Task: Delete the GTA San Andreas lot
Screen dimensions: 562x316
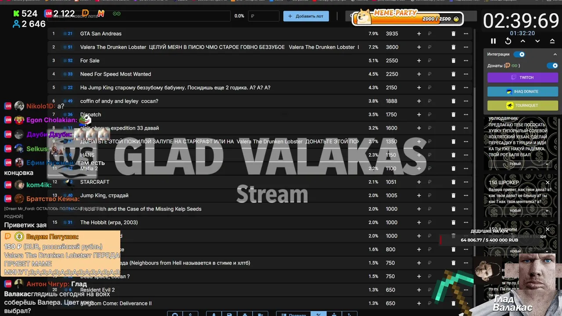Action: coord(454,33)
